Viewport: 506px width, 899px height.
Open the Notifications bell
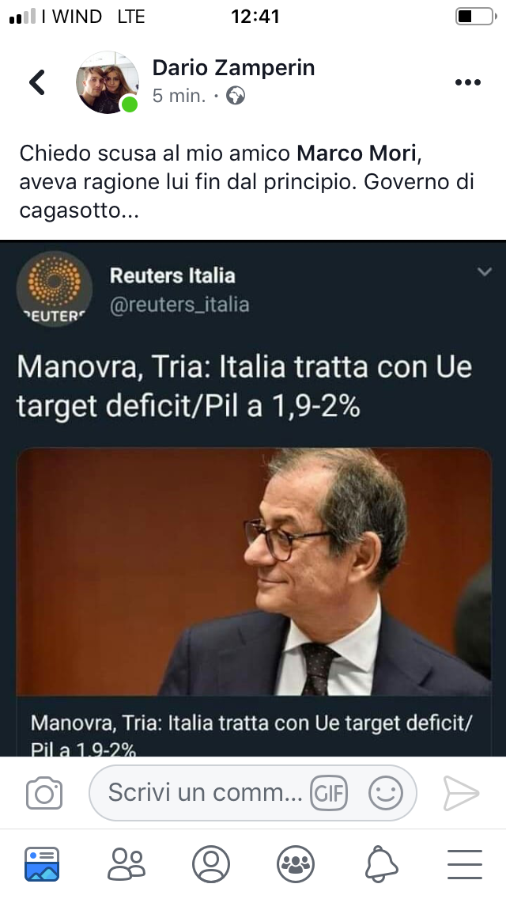pyautogui.click(x=381, y=864)
